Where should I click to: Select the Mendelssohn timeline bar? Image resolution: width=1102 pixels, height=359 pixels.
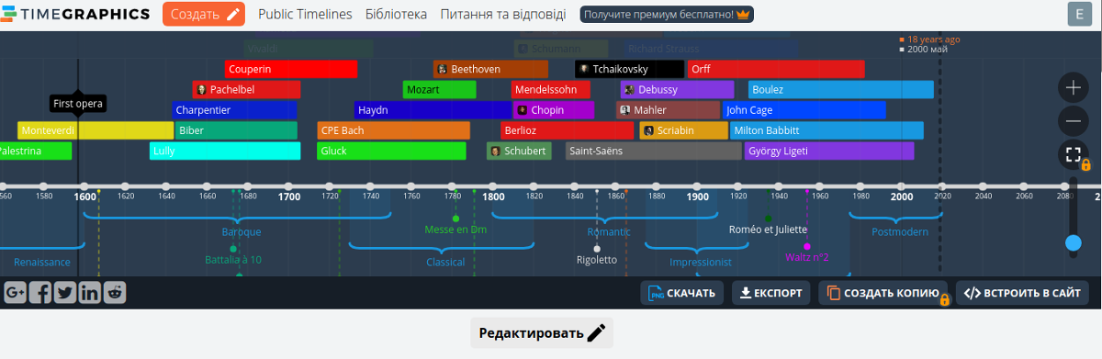pos(550,89)
